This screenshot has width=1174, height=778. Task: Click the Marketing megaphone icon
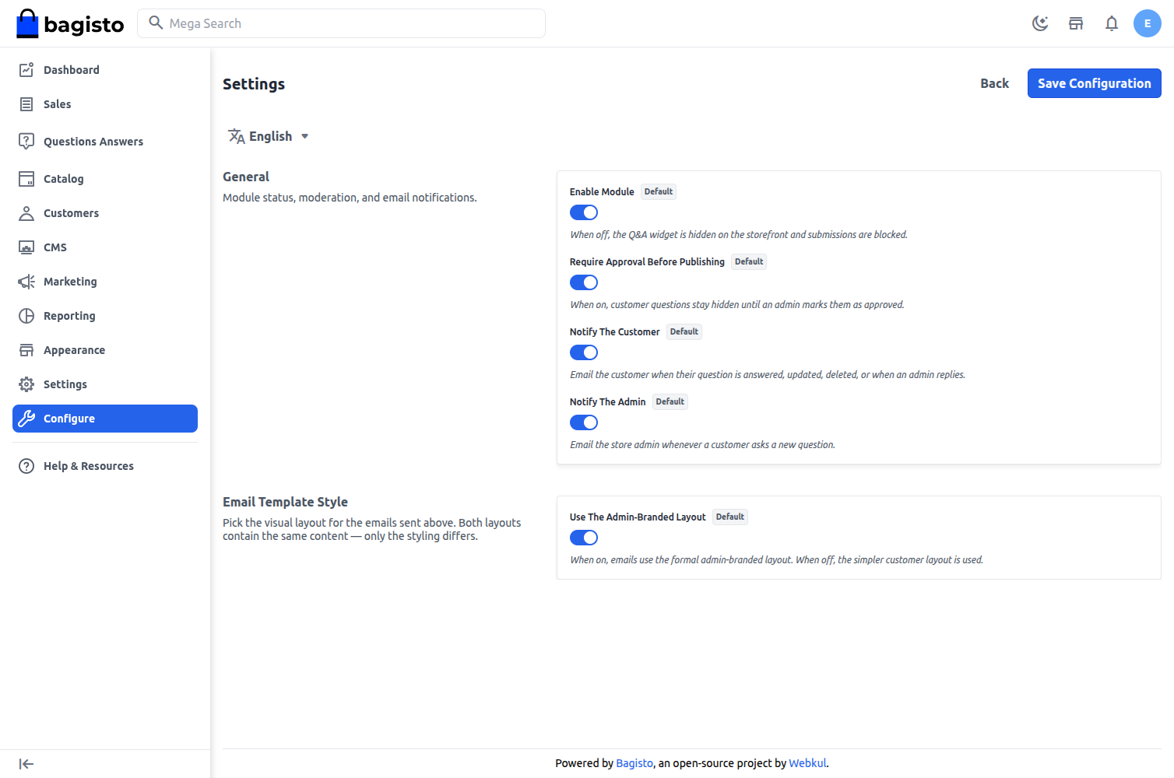click(26, 282)
